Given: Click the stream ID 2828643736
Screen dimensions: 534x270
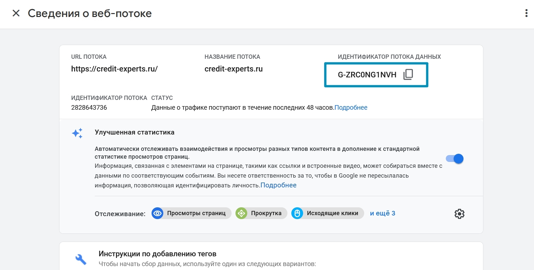Looking at the screenshot, I should coord(89,107).
